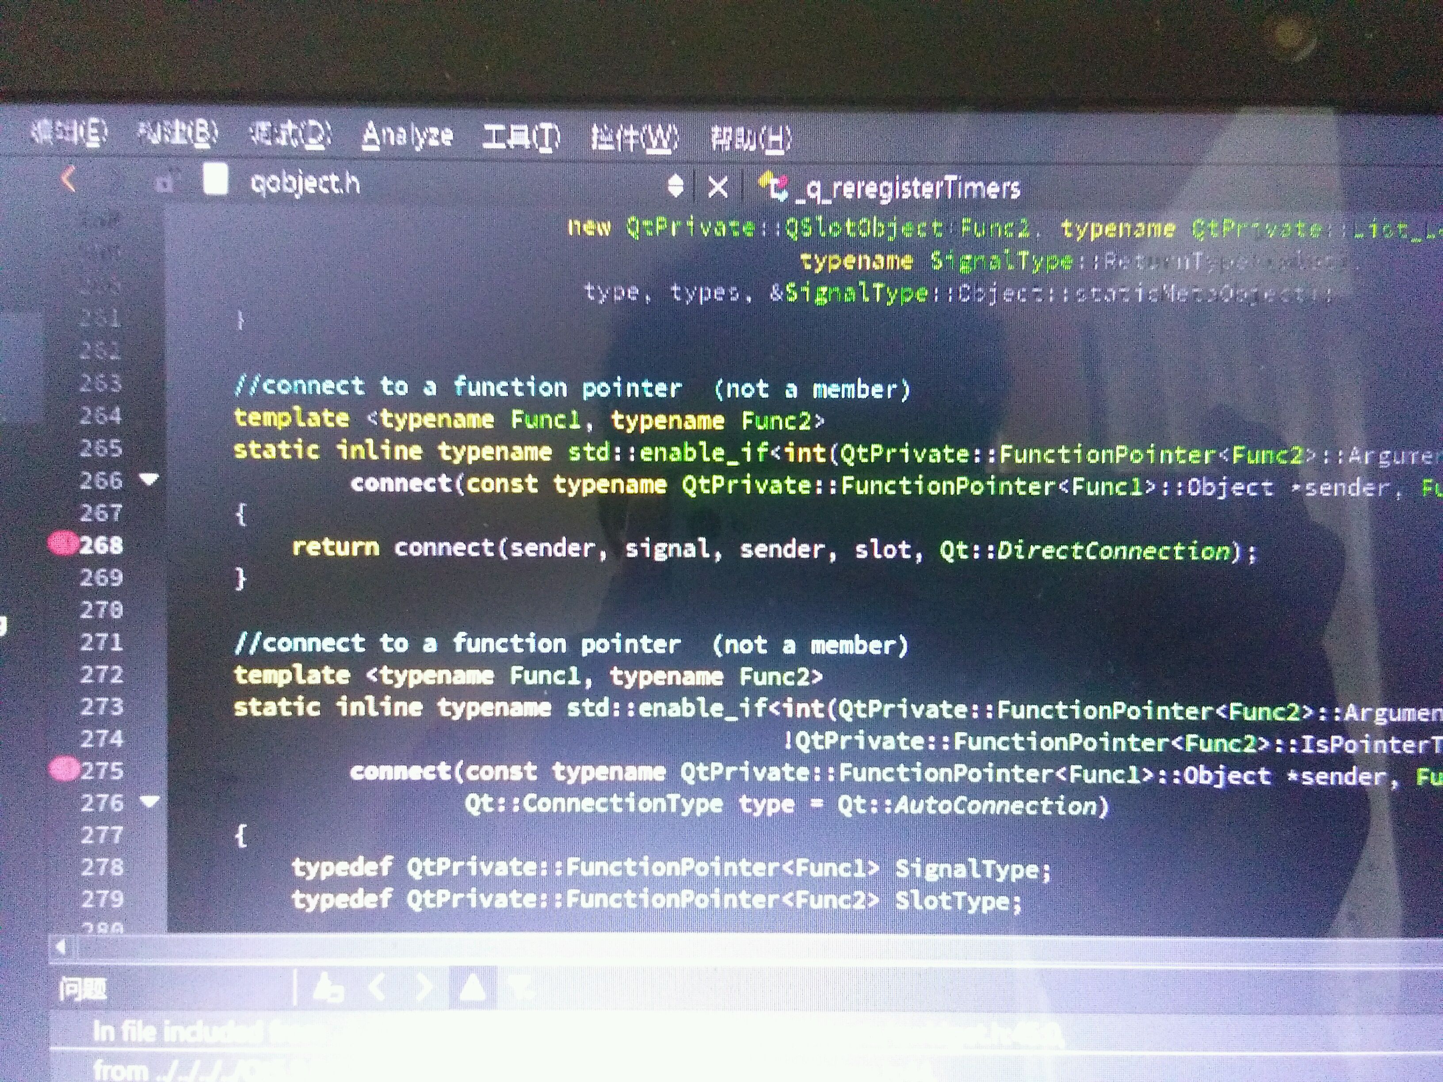Click the template keyword on line 264
This screenshot has height=1082, width=1443.
[x=291, y=417]
